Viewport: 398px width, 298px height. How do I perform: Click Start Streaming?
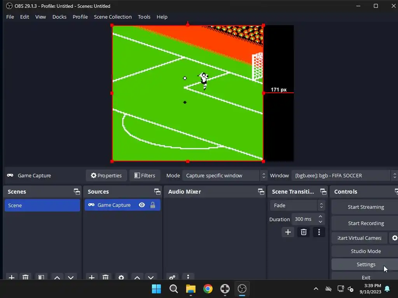click(365, 207)
